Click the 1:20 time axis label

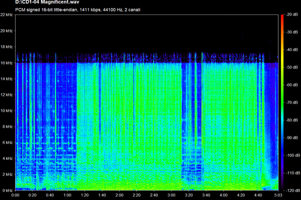pyautogui.click(x=85, y=195)
